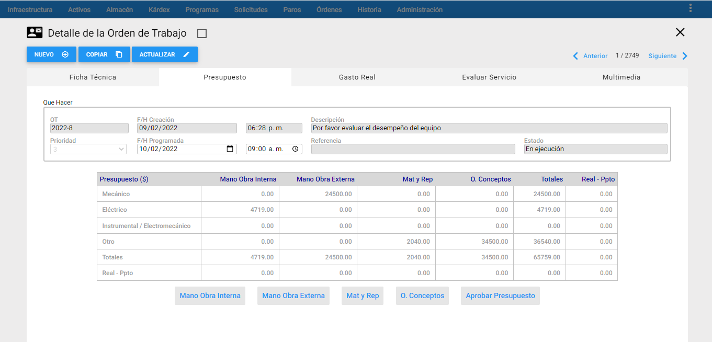Open the Órdenes menu
Screen dimensions: 712x342
(x=329, y=9)
